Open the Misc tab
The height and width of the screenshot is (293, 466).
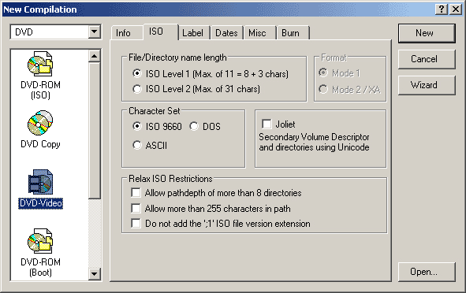(260, 32)
